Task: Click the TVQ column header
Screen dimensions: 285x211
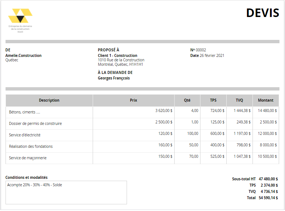Action: pos(239,100)
